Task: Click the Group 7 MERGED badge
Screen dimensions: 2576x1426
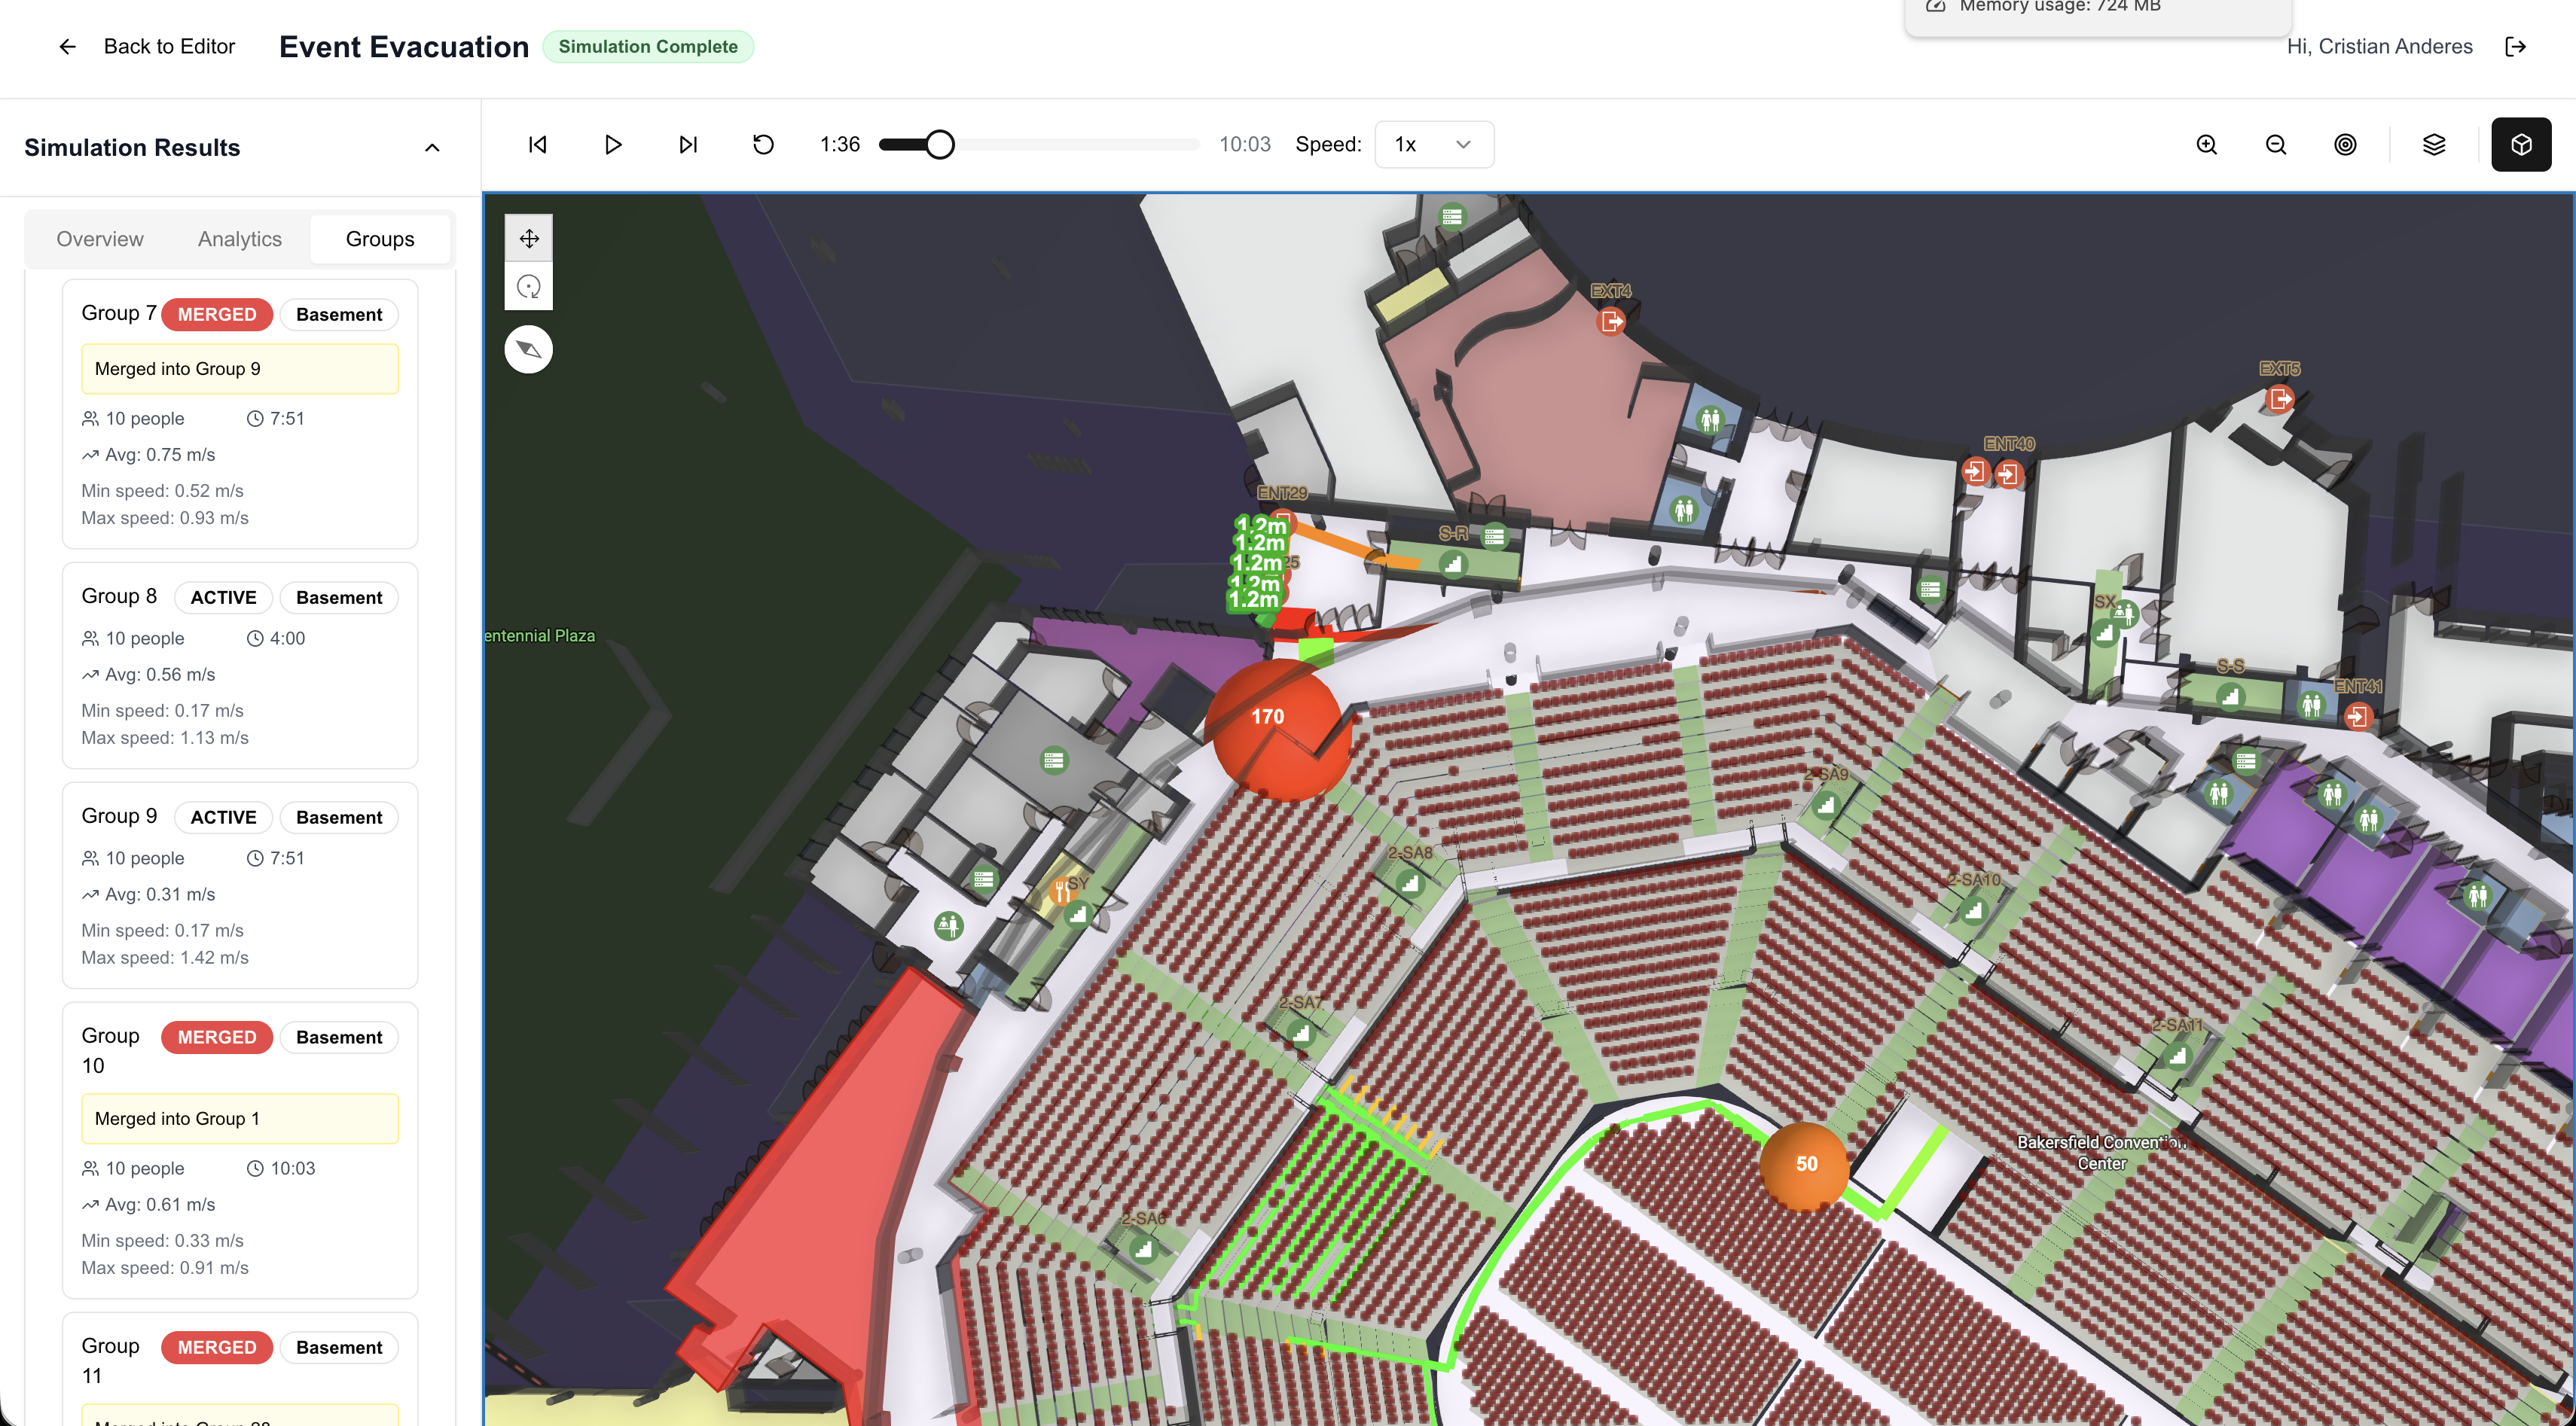Action: (x=217, y=315)
